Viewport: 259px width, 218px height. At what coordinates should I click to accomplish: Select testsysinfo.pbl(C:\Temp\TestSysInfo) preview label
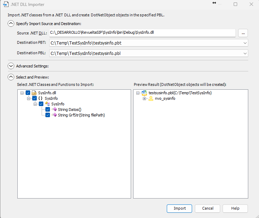point(180,93)
